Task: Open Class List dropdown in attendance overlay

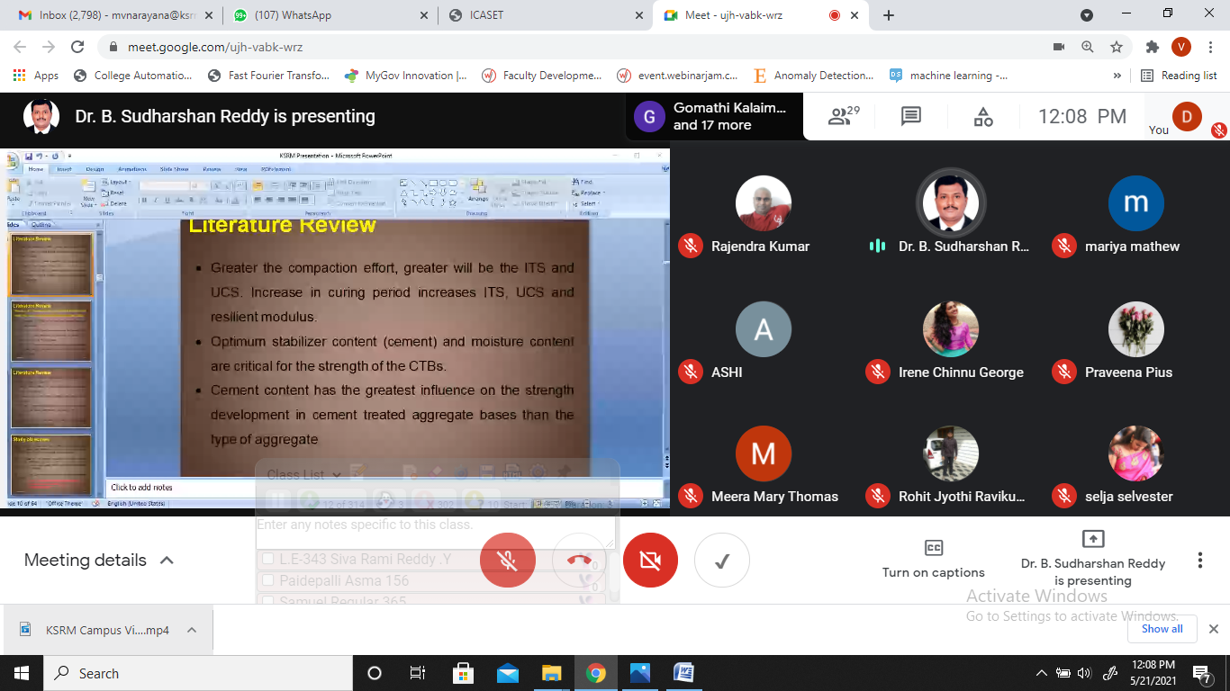Action: pos(303,474)
